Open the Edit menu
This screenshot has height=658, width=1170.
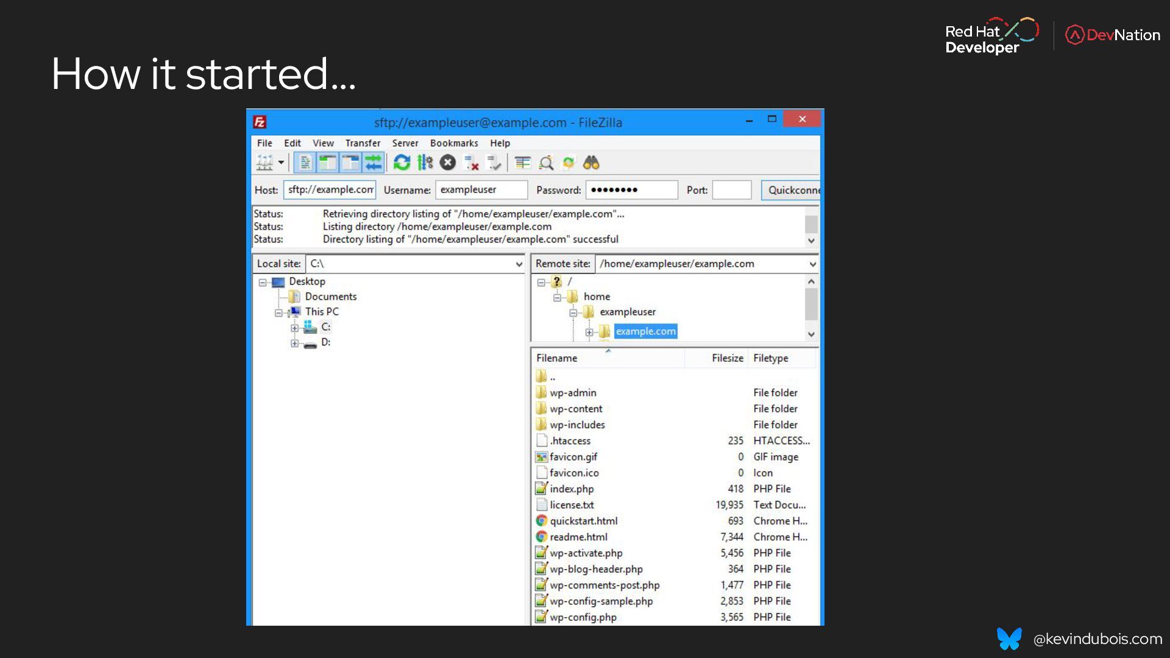292,143
